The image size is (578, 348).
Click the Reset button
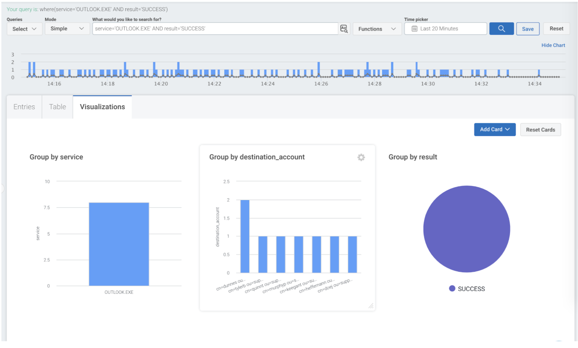click(x=556, y=29)
